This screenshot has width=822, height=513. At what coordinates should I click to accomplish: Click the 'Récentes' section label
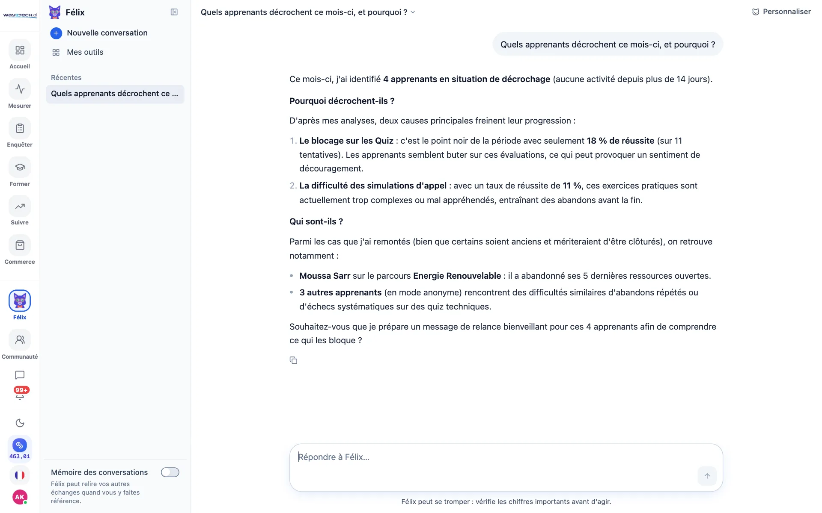click(x=66, y=77)
